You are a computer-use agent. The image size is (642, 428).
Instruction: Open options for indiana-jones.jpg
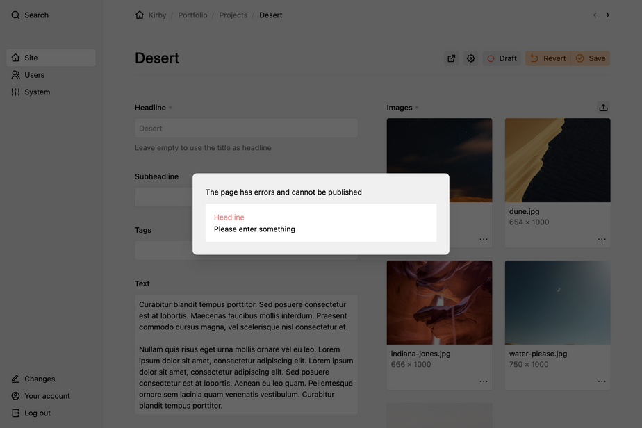pyautogui.click(x=484, y=381)
